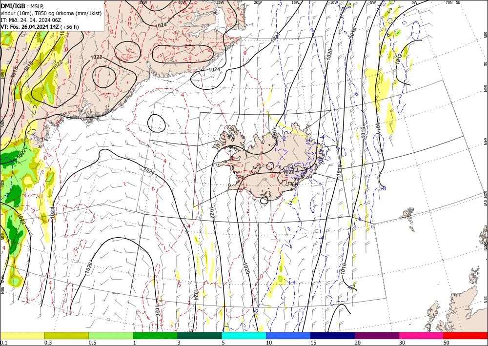Click the '0.1' legend value

coord(3,343)
